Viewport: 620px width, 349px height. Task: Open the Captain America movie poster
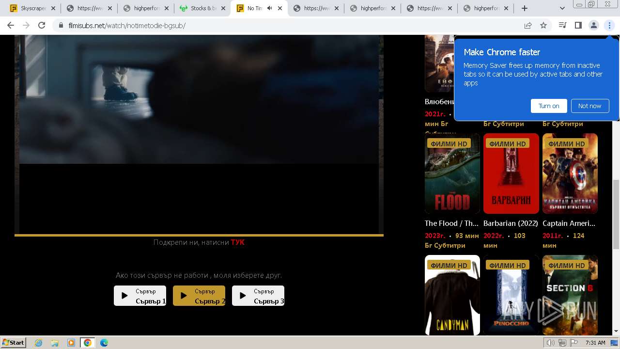click(570, 174)
